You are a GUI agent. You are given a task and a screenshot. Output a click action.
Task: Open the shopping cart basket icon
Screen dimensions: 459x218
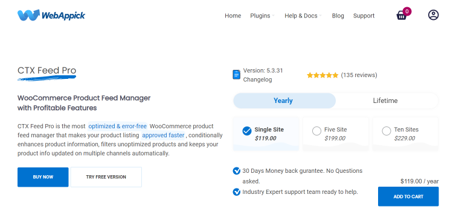pyautogui.click(x=402, y=15)
